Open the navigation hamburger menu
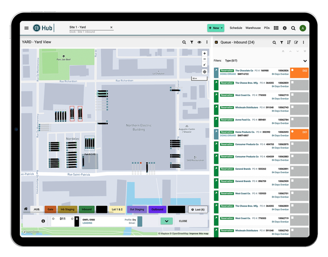Screen dimensions: 328x257 point(26,28)
